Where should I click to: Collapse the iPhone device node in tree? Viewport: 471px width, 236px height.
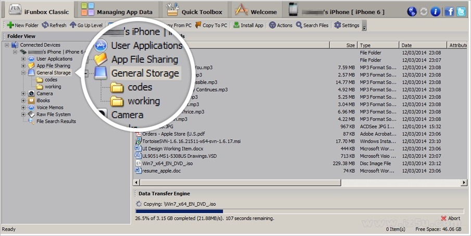pyautogui.click(x=15, y=52)
